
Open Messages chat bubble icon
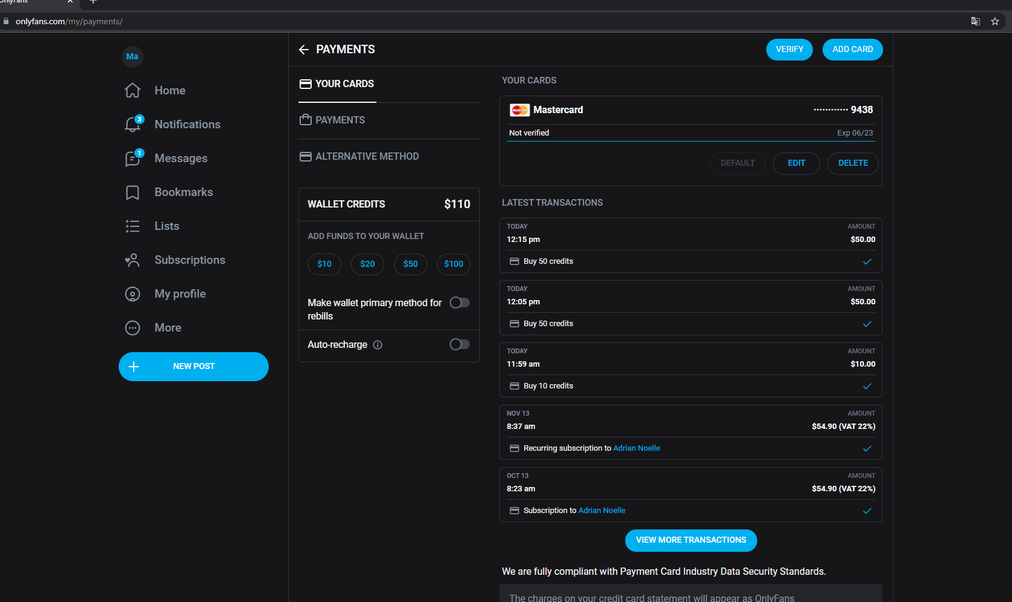(x=133, y=158)
